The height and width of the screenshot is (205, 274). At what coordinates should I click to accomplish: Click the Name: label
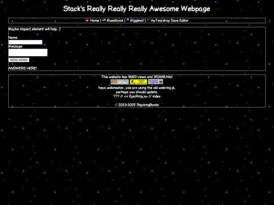click(x=13, y=37)
